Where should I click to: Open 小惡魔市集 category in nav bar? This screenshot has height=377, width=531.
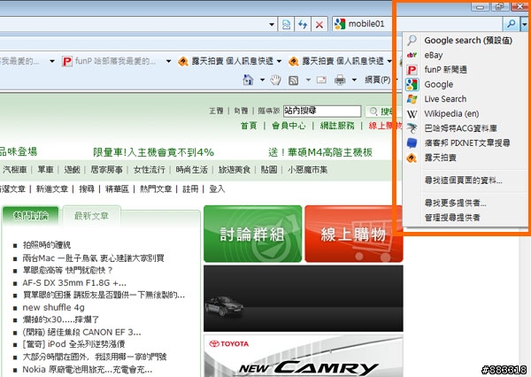[307, 169]
